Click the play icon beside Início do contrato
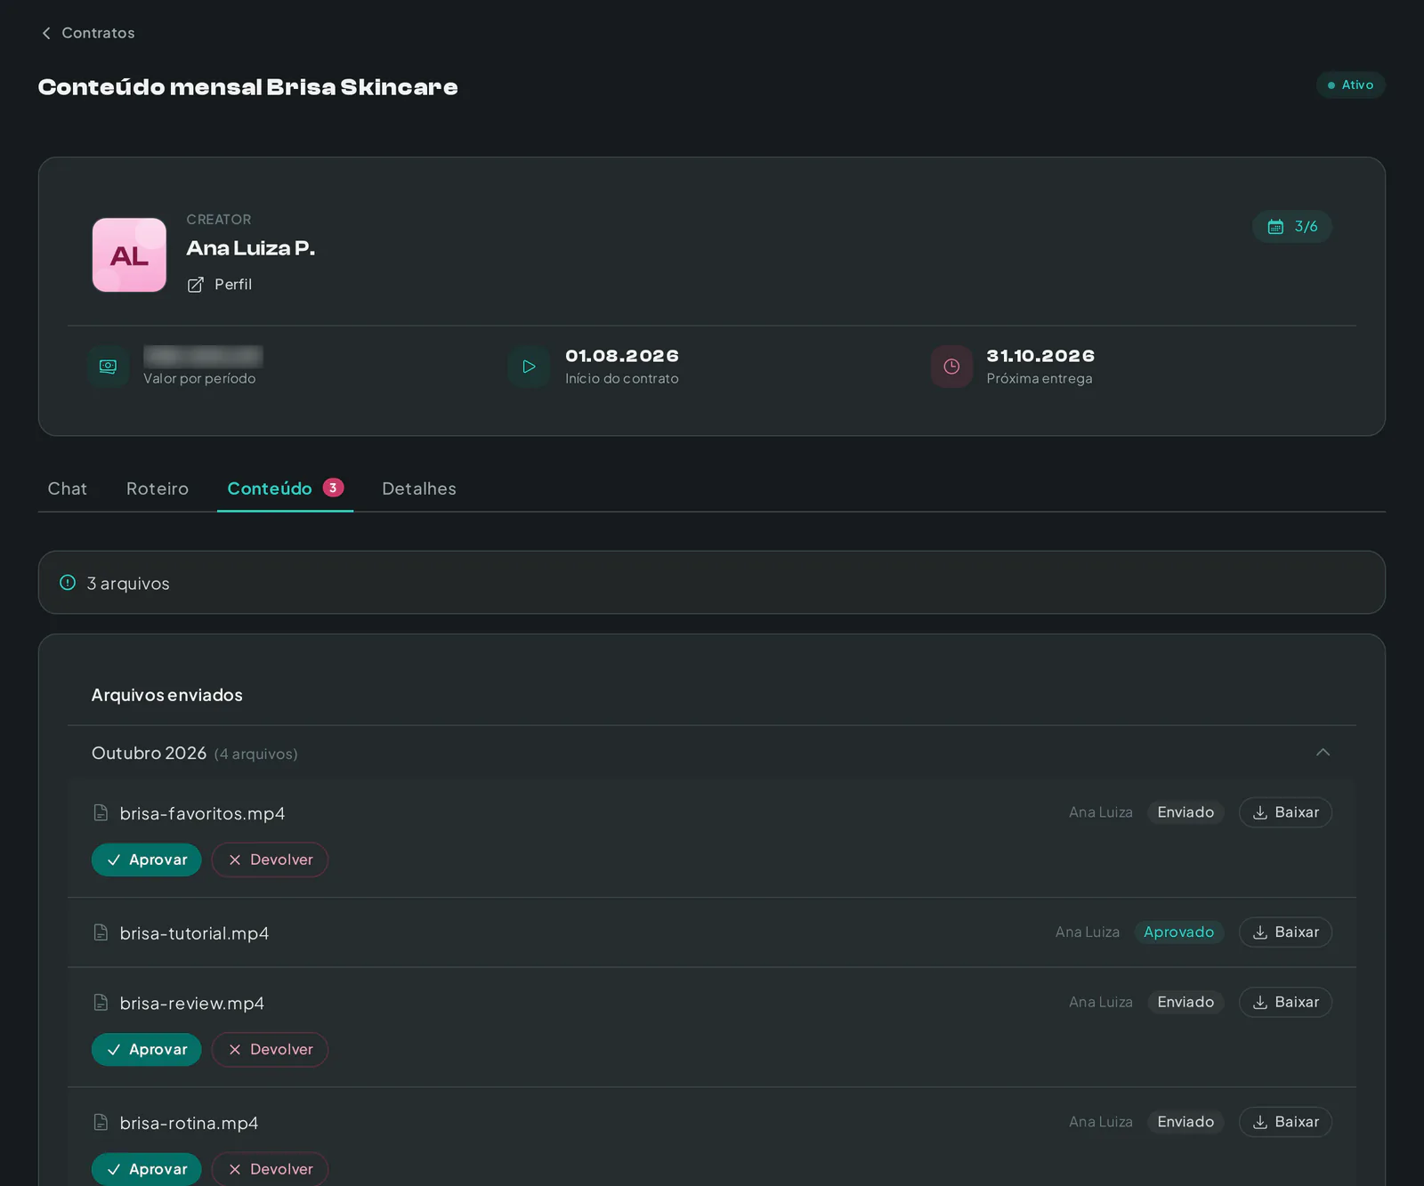This screenshot has width=1424, height=1186. [529, 367]
